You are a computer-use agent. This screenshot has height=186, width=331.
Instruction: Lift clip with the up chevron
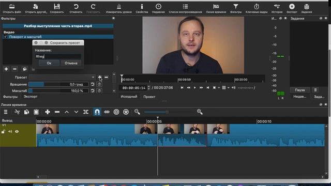point(67,112)
